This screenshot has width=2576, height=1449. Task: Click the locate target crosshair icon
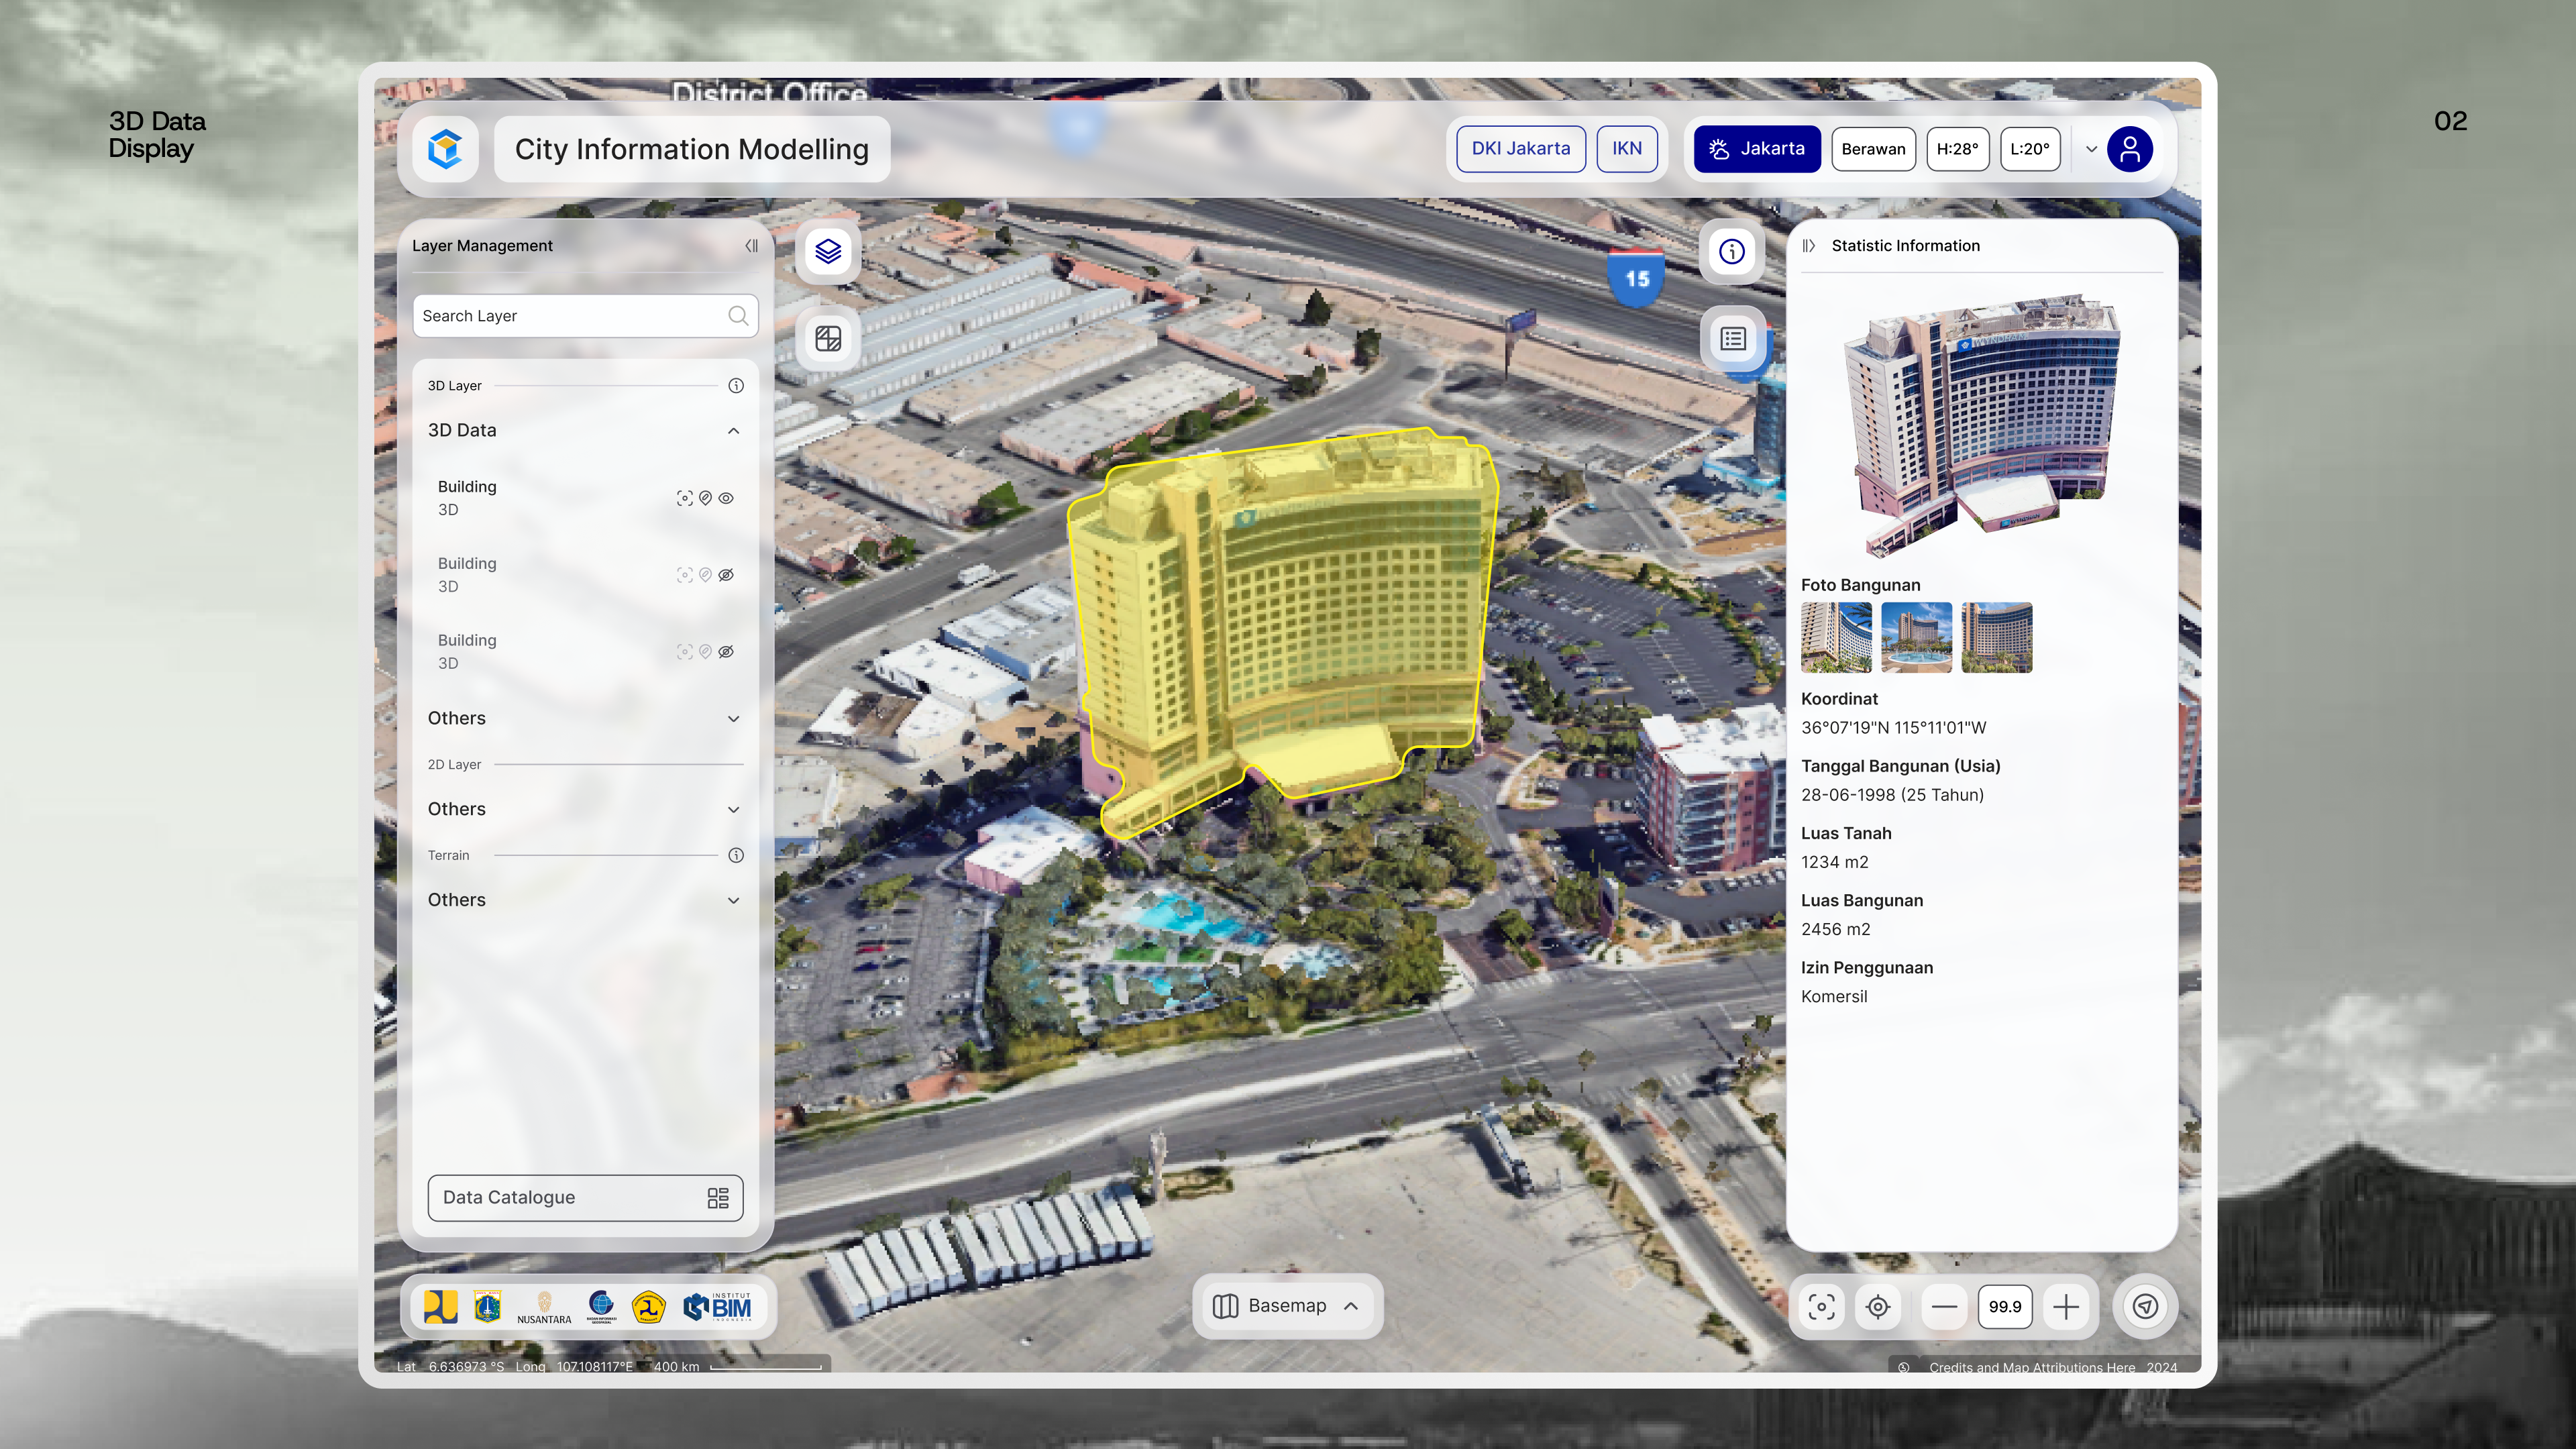point(1877,1306)
